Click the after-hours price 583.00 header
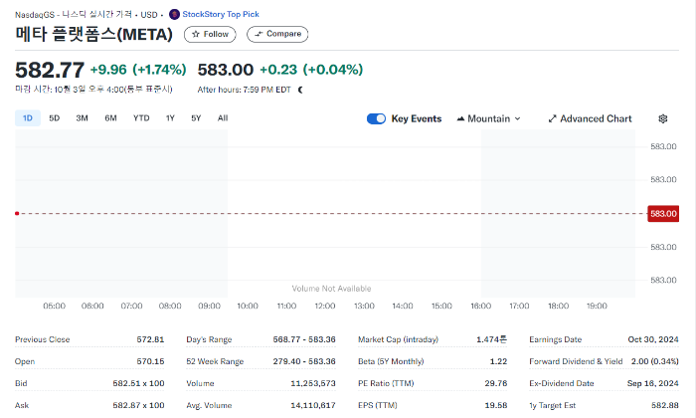This screenshot has width=696, height=418. point(226,70)
